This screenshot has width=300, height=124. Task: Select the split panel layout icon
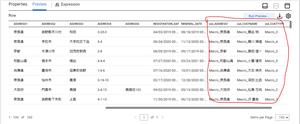(x=276, y=6)
